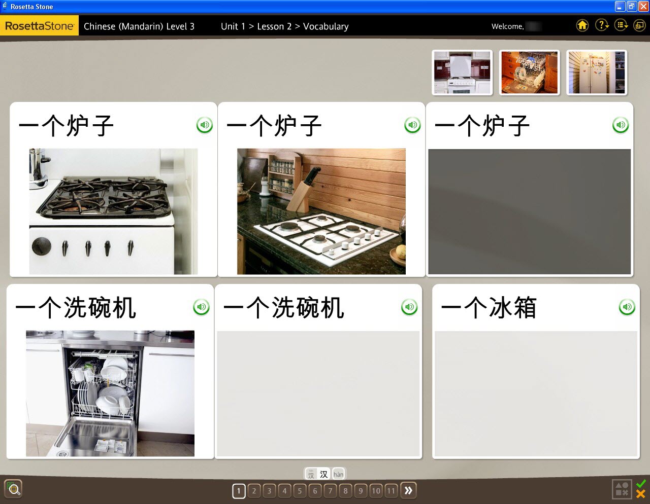Play audio for 一个炉子 countertop cooktop card
Image resolution: width=650 pixels, height=504 pixels.
tap(412, 125)
